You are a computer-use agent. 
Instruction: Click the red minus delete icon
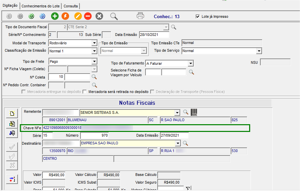(x=88, y=16)
